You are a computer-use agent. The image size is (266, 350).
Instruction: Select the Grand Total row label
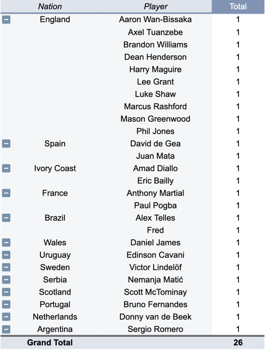point(50,342)
